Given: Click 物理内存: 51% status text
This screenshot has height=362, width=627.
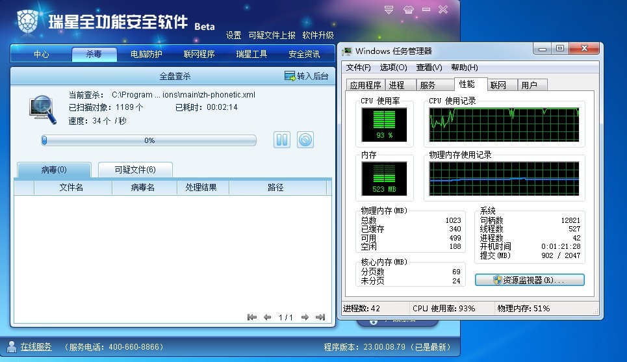Looking at the screenshot, I should 524,309.
